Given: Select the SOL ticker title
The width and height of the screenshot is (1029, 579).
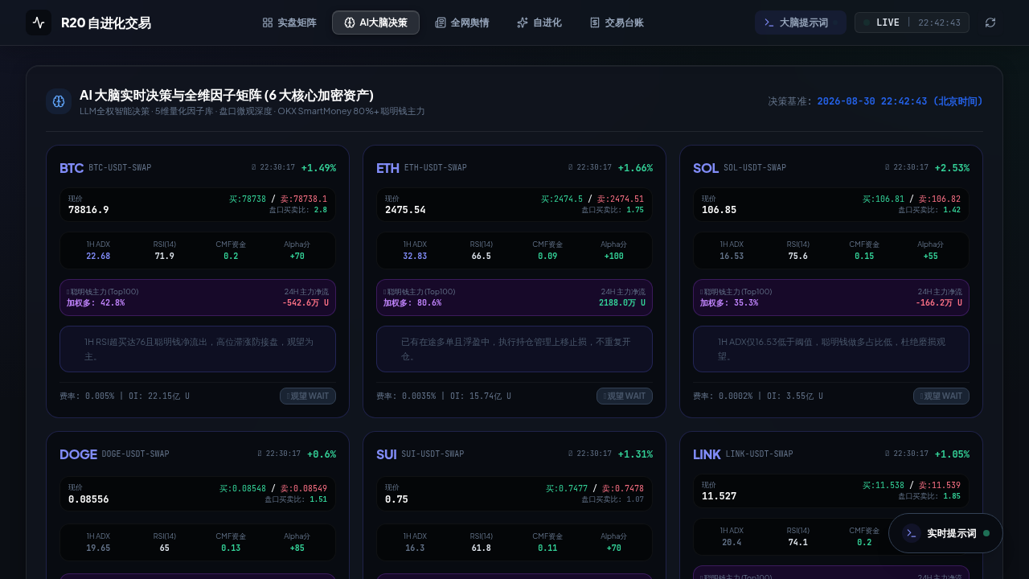Looking at the screenshot, I should click(706, 168).
